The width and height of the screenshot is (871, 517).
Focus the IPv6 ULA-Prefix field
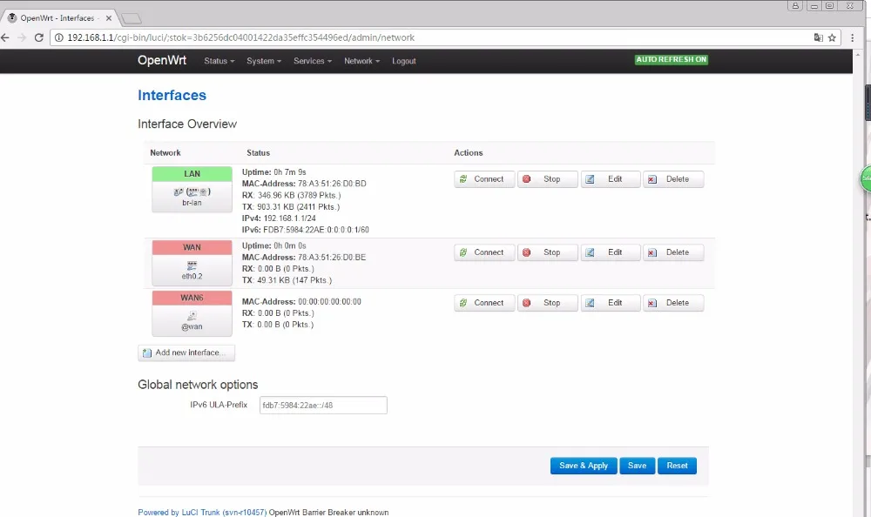tap(323, 405)
